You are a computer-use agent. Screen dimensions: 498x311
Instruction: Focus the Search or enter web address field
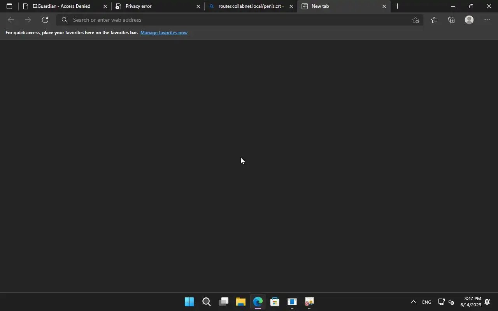point(239,20)
